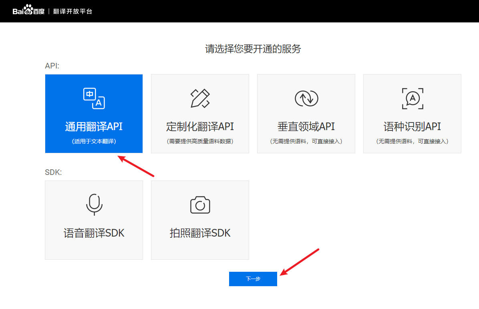Click the SDK: section label

coord(53,172)
